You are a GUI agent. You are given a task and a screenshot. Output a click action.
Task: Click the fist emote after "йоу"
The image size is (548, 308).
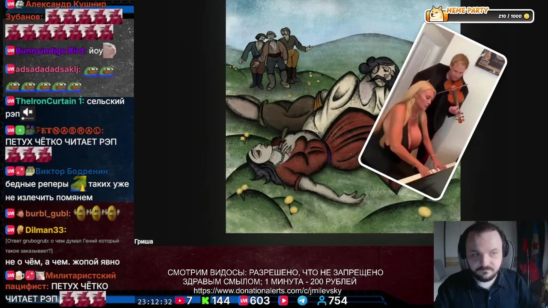pyautogui.click(x=110, y=50)
